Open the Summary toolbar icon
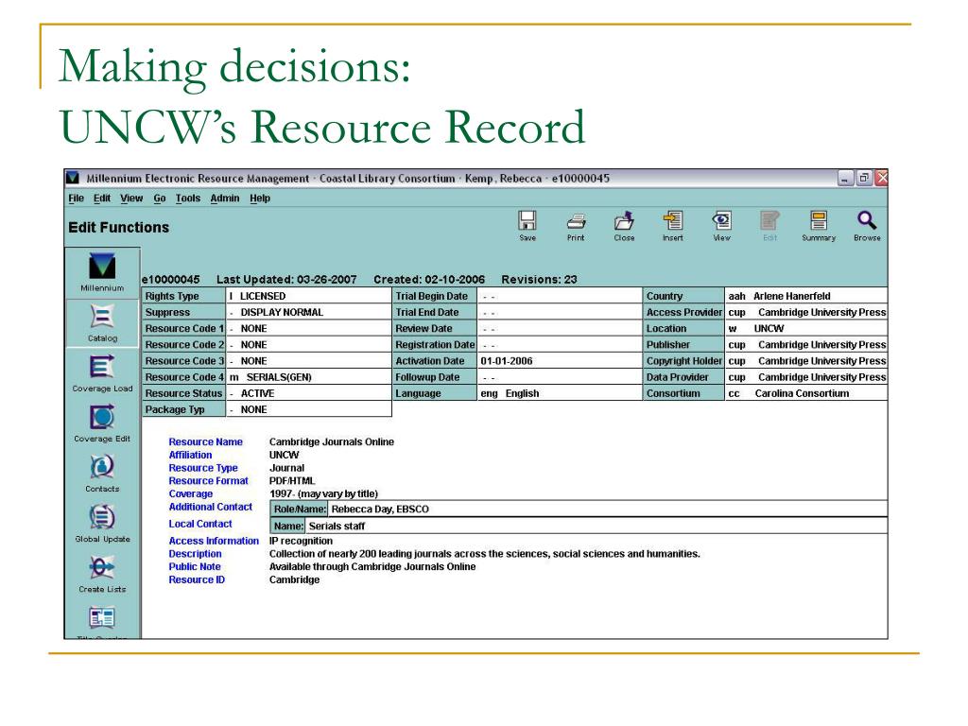Screen dimensions: 968x726 coord(819,225)
